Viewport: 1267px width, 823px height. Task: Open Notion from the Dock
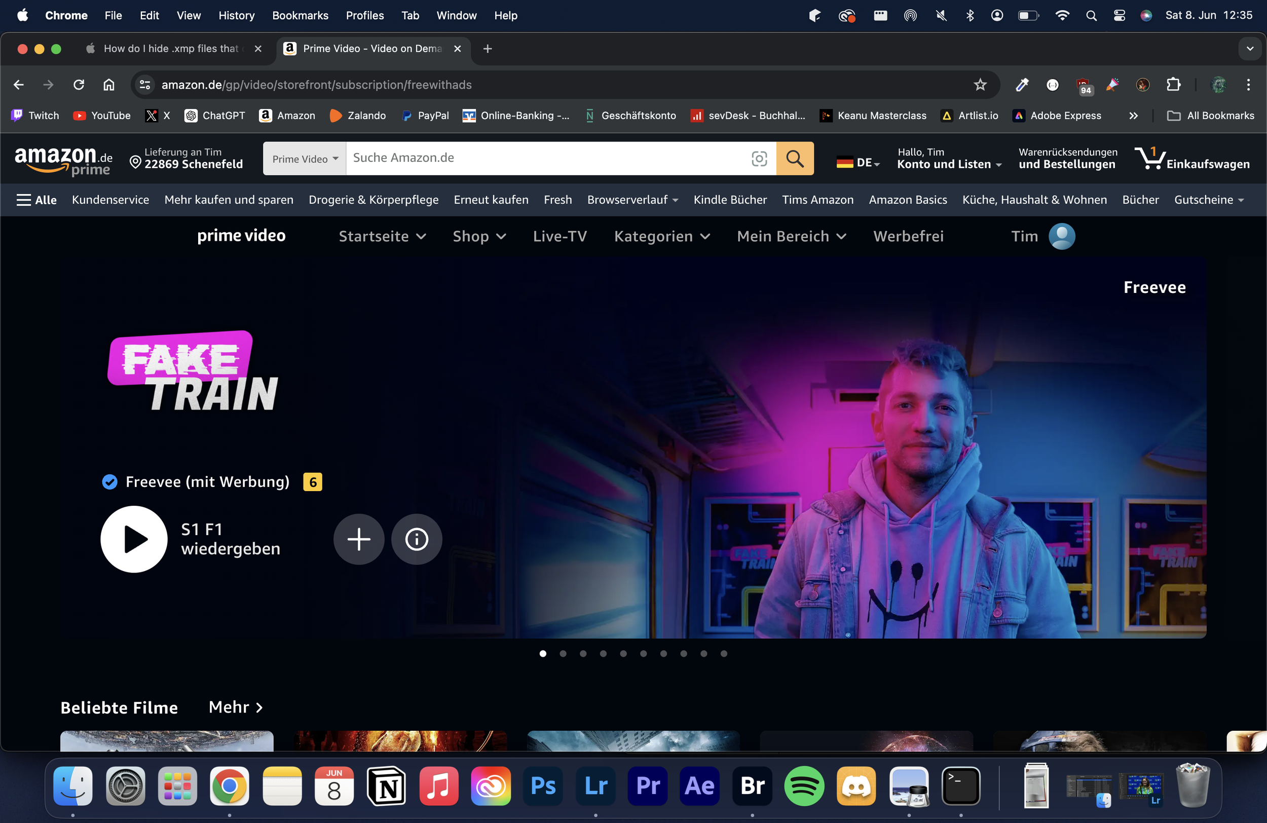tap(387, 785)
